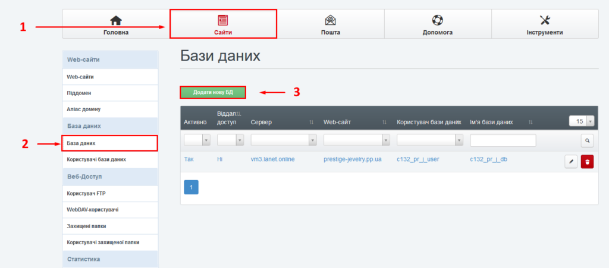Select Користувач FTP in sidebar

tap(86, 193)
